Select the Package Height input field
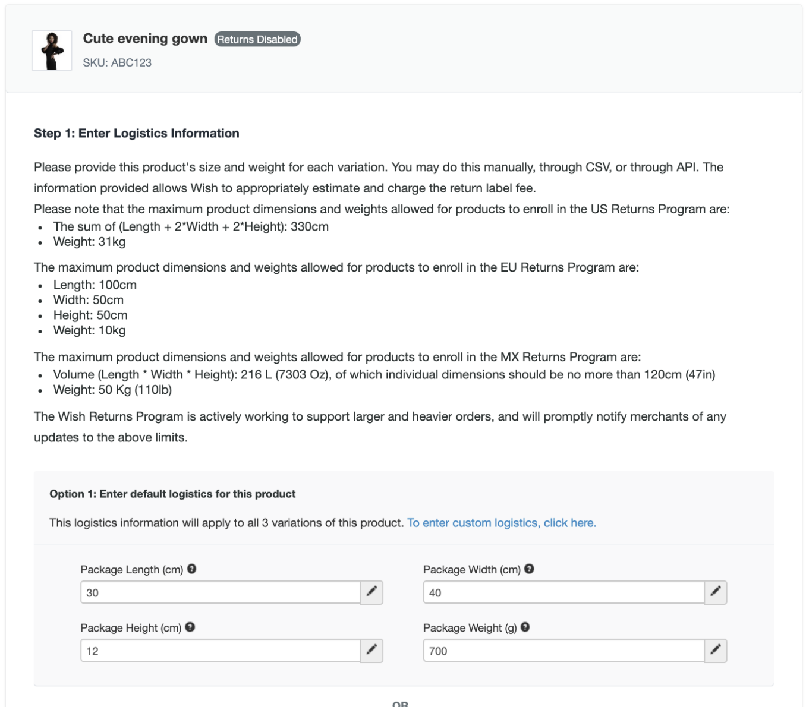806x707 pixels. (x=221, y=651)
